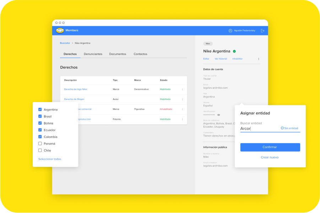Open the Documentos tab
The height and width of the screenshot is (213, 320).
click(118, 54)
